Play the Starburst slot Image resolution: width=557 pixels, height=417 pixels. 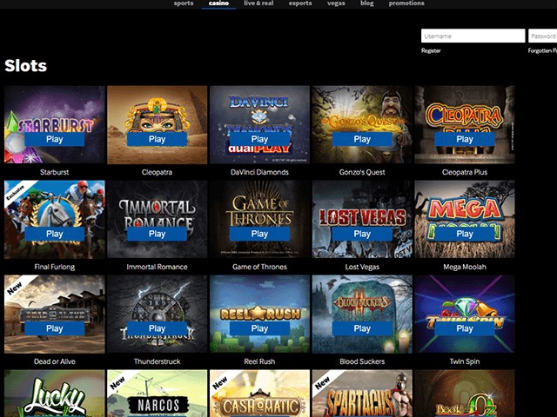(54, 139)
